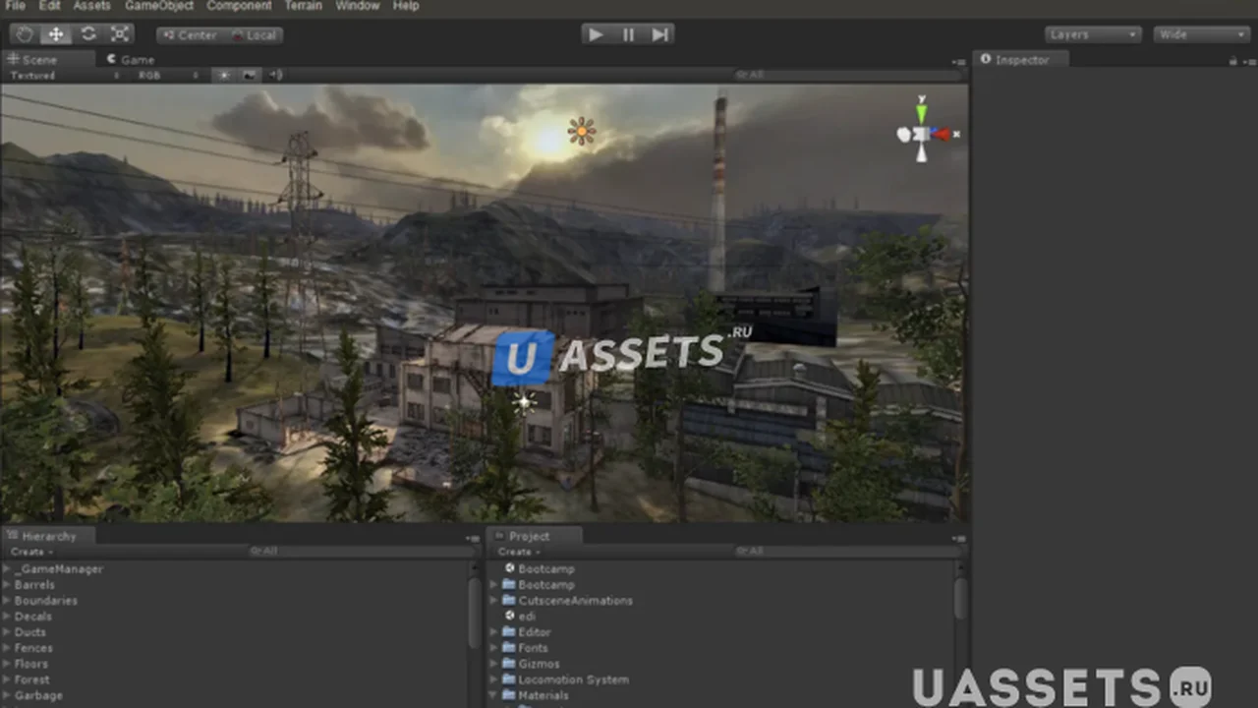This screenshot has width=1258, height=708.
Task: Click the Scene view search field
Action: [847, 75]
